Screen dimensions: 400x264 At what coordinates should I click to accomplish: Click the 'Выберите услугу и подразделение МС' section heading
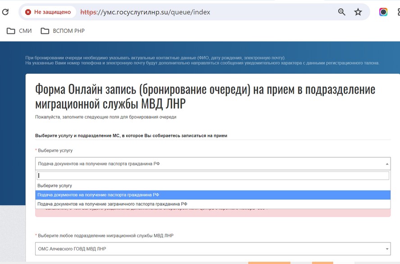click(131, 136)
